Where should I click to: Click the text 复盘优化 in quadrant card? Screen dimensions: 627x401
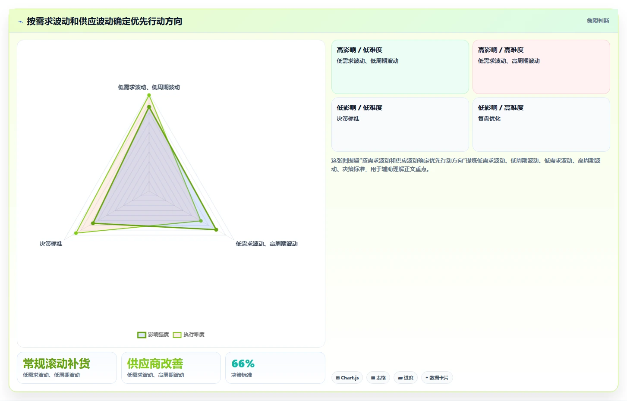(489, 119)
